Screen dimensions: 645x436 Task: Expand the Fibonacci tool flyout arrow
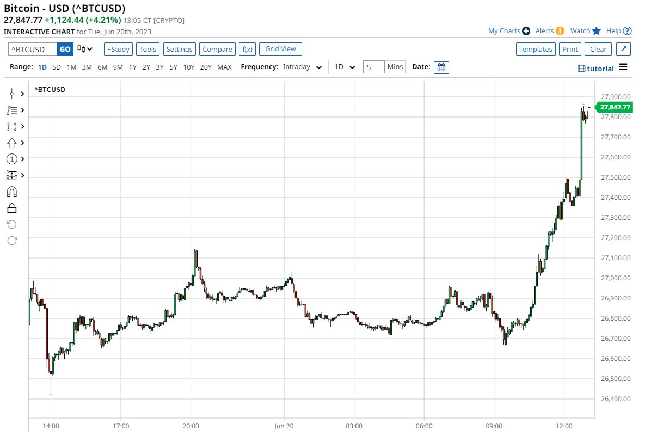(x=23, y=110)
